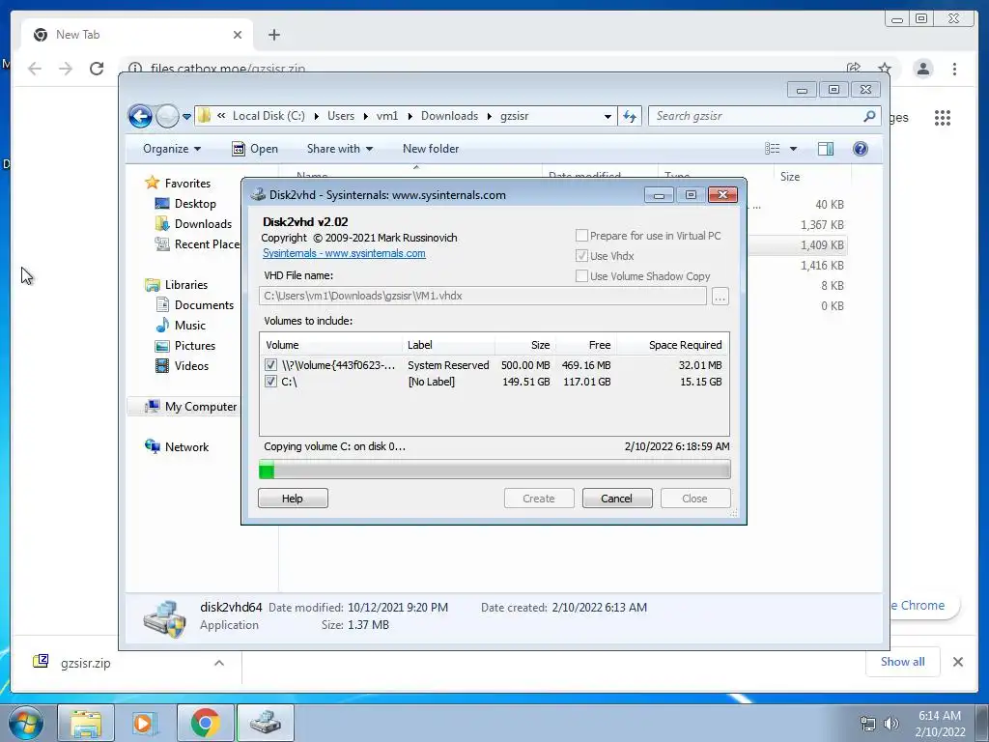Close the New Tab in Chrome
The height and width of the screenshot is (742, 989).
click(x=238, y=35)
